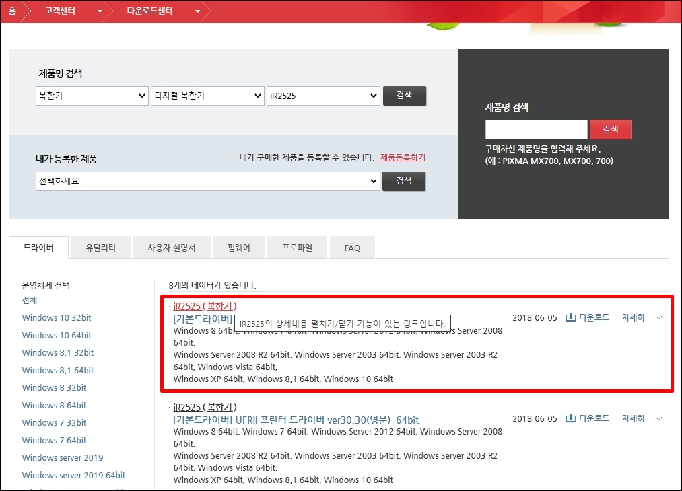Filter by Windows 8 32bit
Screen dimensions: 682x491
pos(54,387)
